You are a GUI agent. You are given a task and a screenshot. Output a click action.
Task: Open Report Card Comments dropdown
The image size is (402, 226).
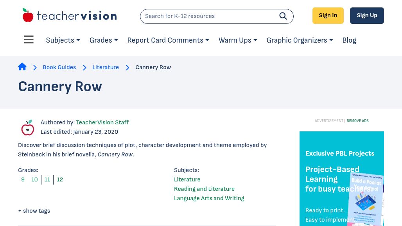pyautogui.click(x=168, y=40)
